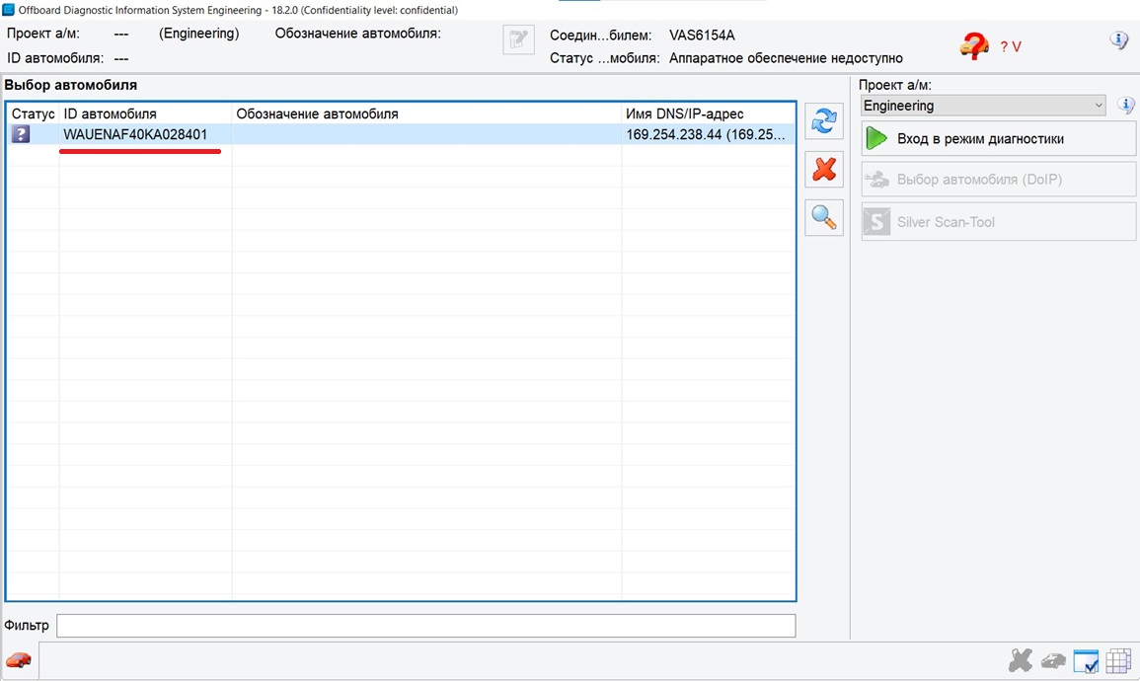This screenshot has height=681, width=1140.
Task: Click the gray car icon in status bar
Action: [1053, 660]
